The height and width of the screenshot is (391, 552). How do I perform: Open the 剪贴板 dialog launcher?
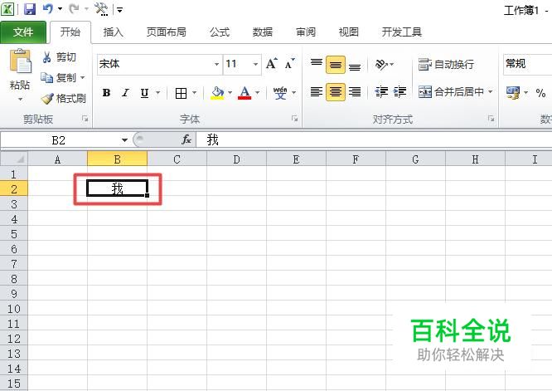pyautogui.click(x=85, y=119)
